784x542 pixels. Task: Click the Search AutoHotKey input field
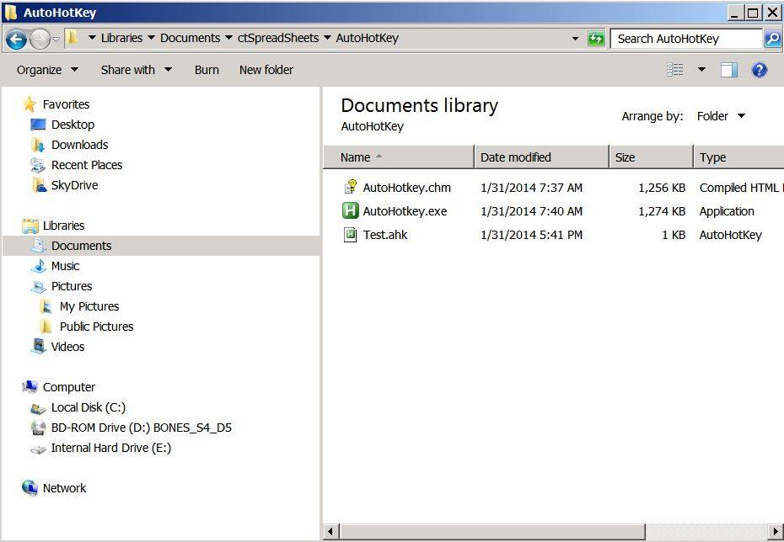click(686, 39)
